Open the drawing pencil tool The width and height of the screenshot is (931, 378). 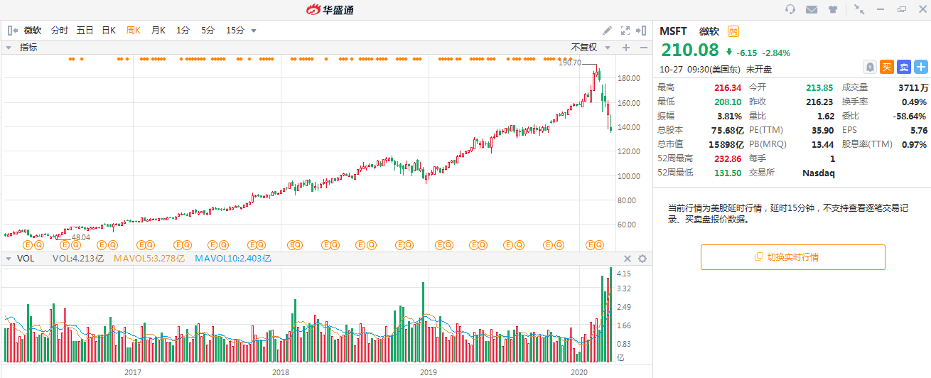607,31
